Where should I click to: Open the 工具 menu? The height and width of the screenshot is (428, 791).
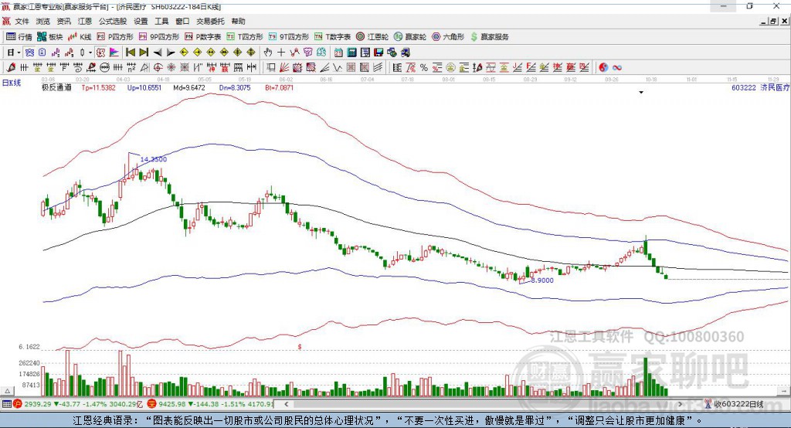point(161,21)
